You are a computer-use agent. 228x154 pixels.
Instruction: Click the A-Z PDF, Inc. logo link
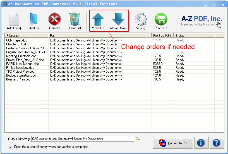(201, 21)
